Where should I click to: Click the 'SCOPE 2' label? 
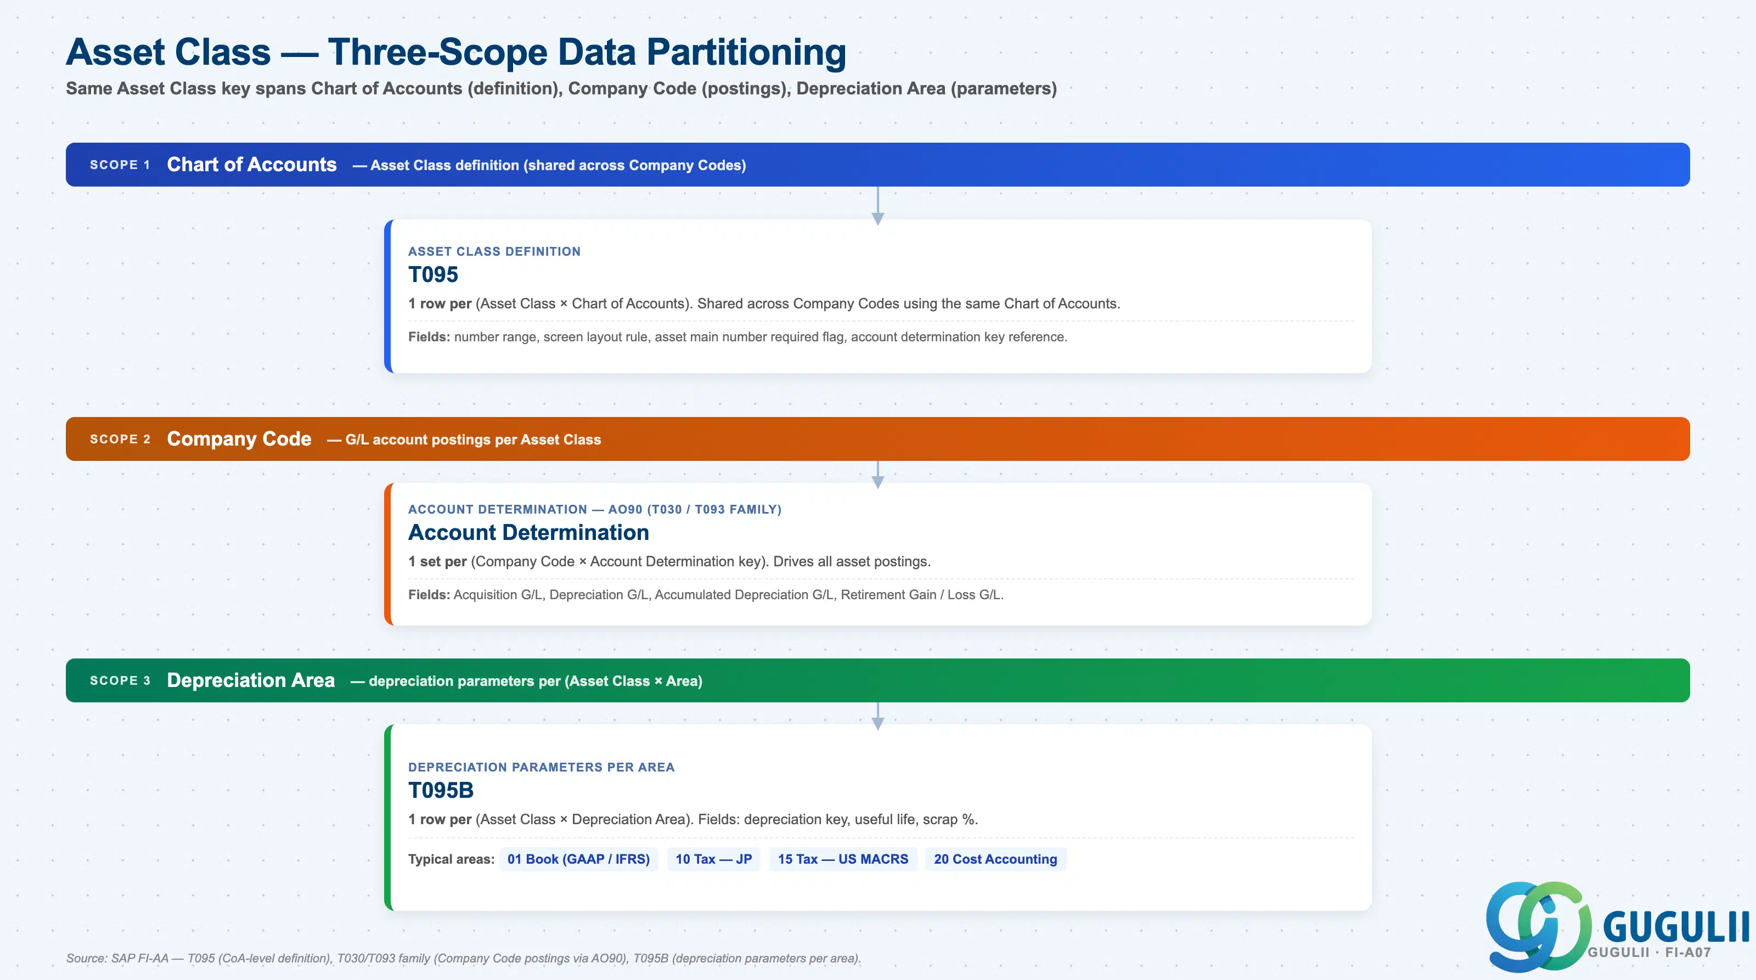click(x=119, y=440)
